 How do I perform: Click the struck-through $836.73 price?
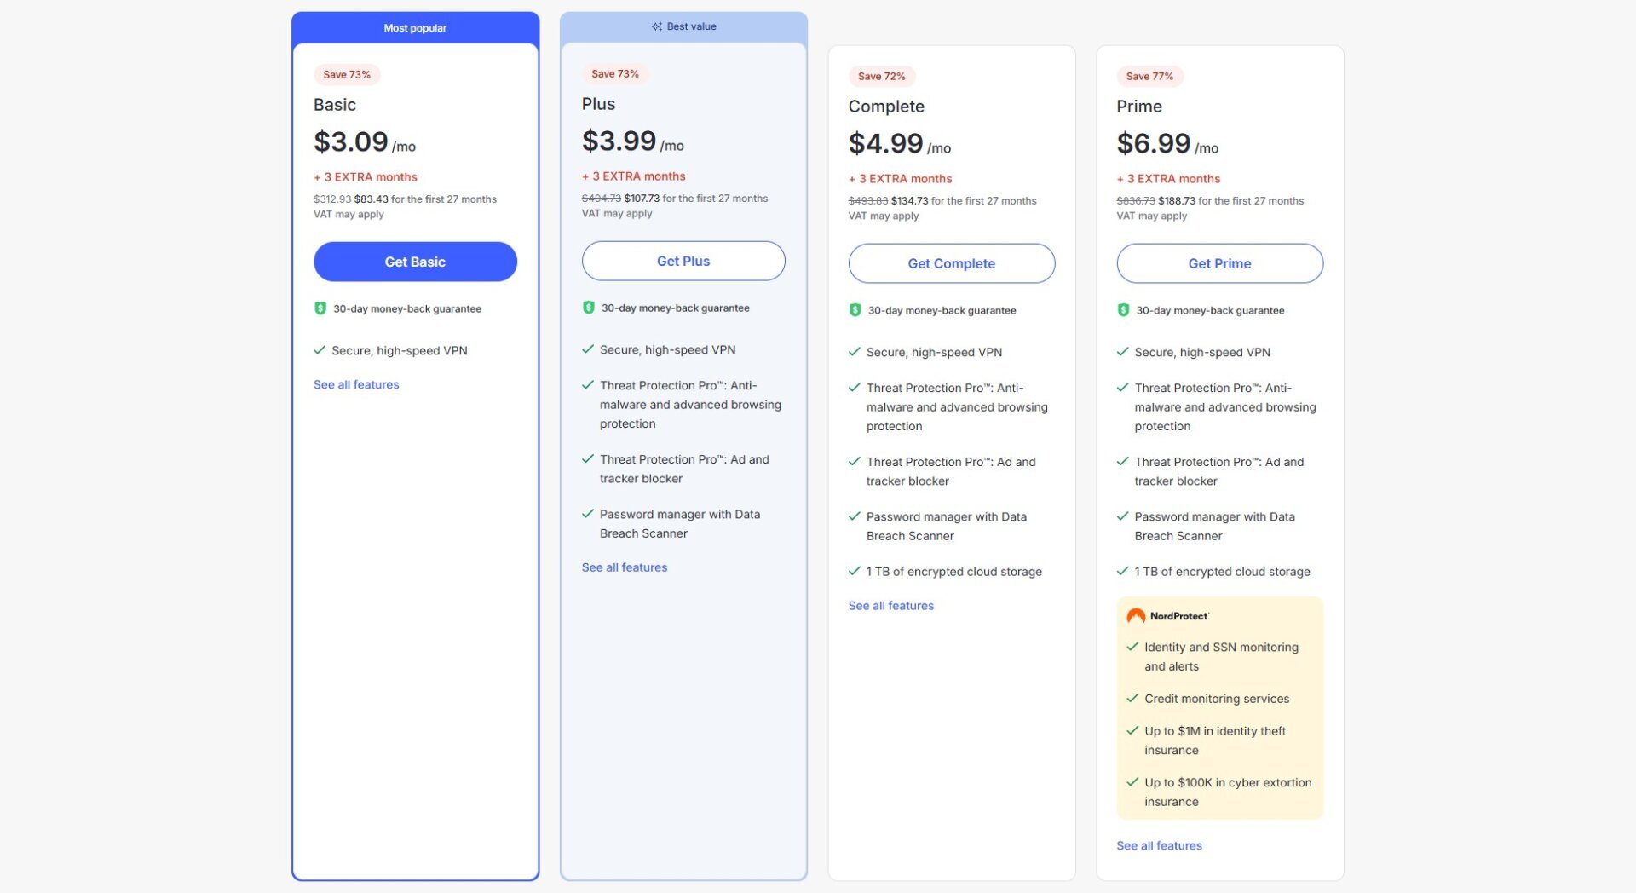[x=1136, y=201]
